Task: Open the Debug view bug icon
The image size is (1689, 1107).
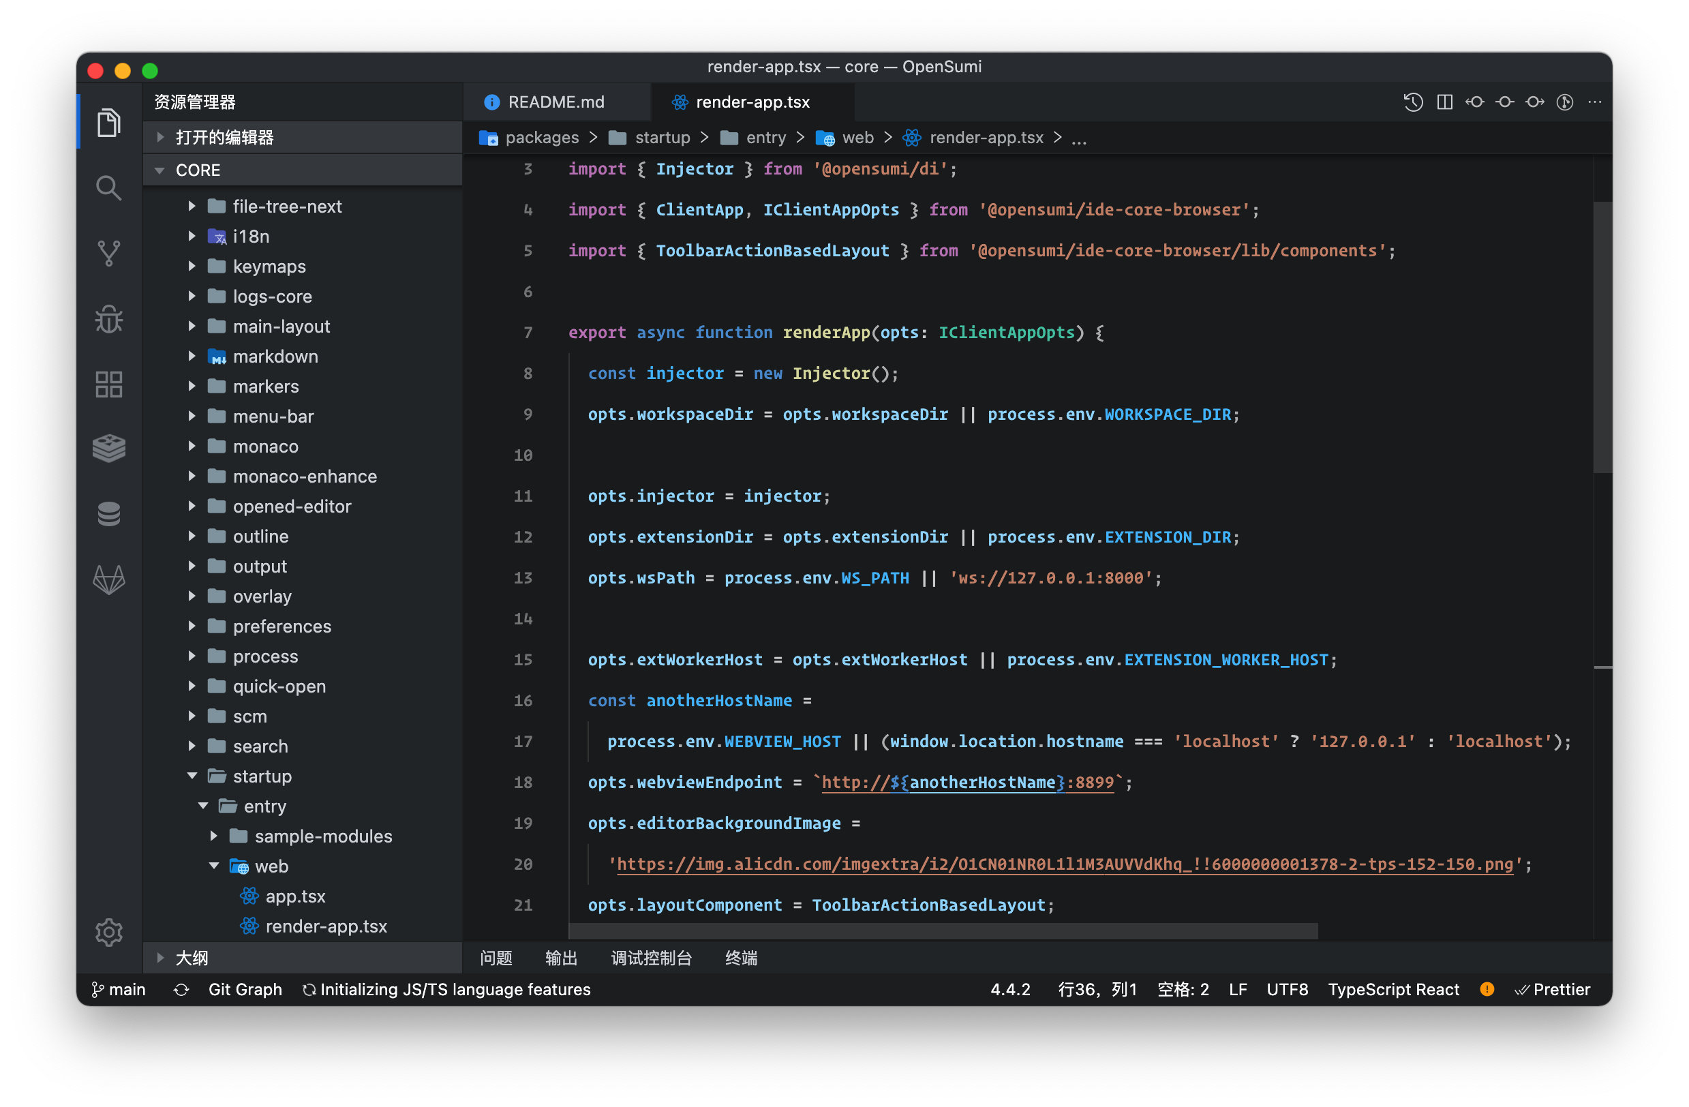Action: [108, 318]
